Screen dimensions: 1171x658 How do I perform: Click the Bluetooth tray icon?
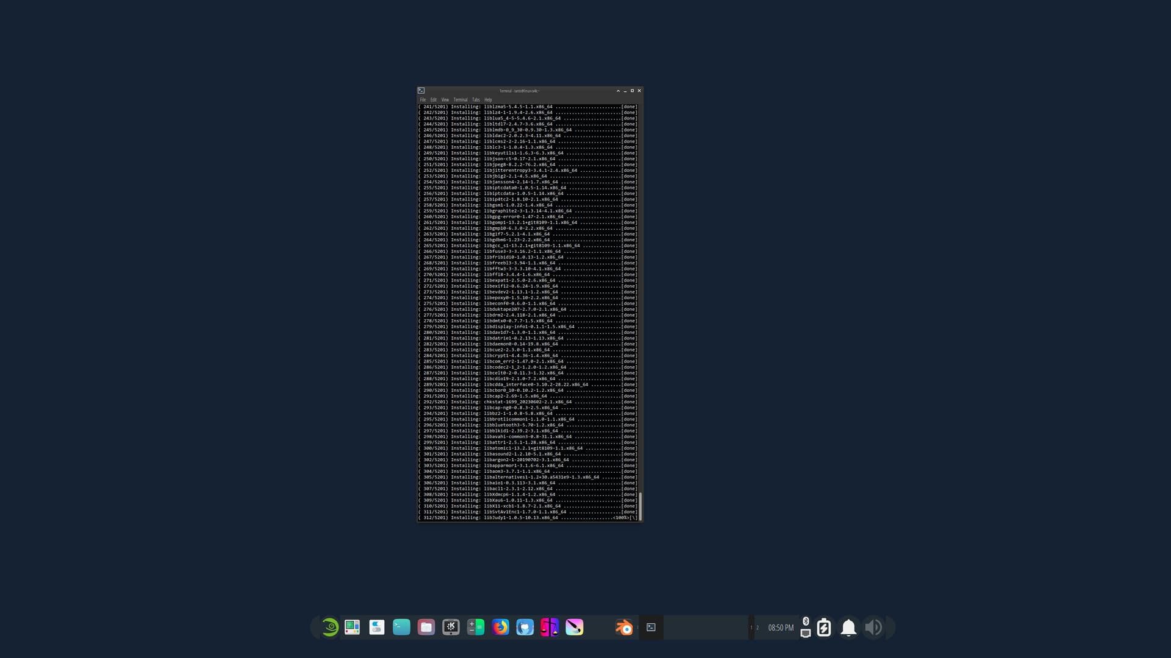tap(806, 621)
